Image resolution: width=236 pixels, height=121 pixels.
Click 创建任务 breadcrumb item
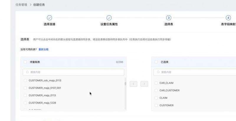point(39,5)
